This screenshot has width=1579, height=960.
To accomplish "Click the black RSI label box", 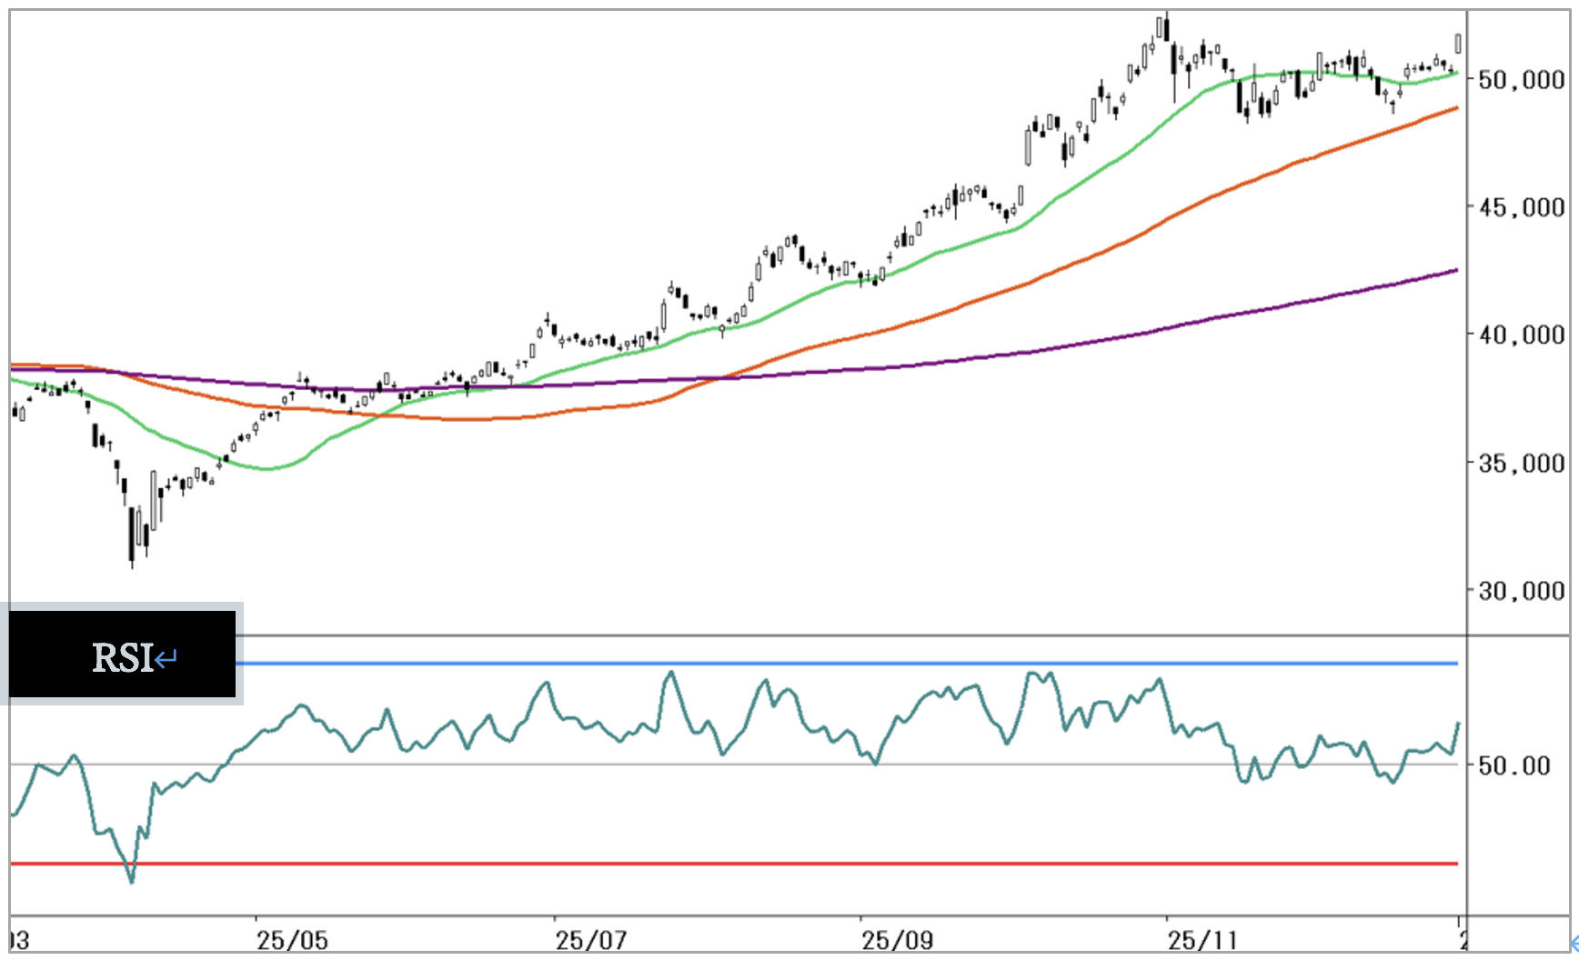I will click(122, 654).
